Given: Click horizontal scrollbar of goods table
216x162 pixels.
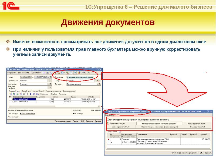Looking at the screenshot, I should [x=55, y=106].
